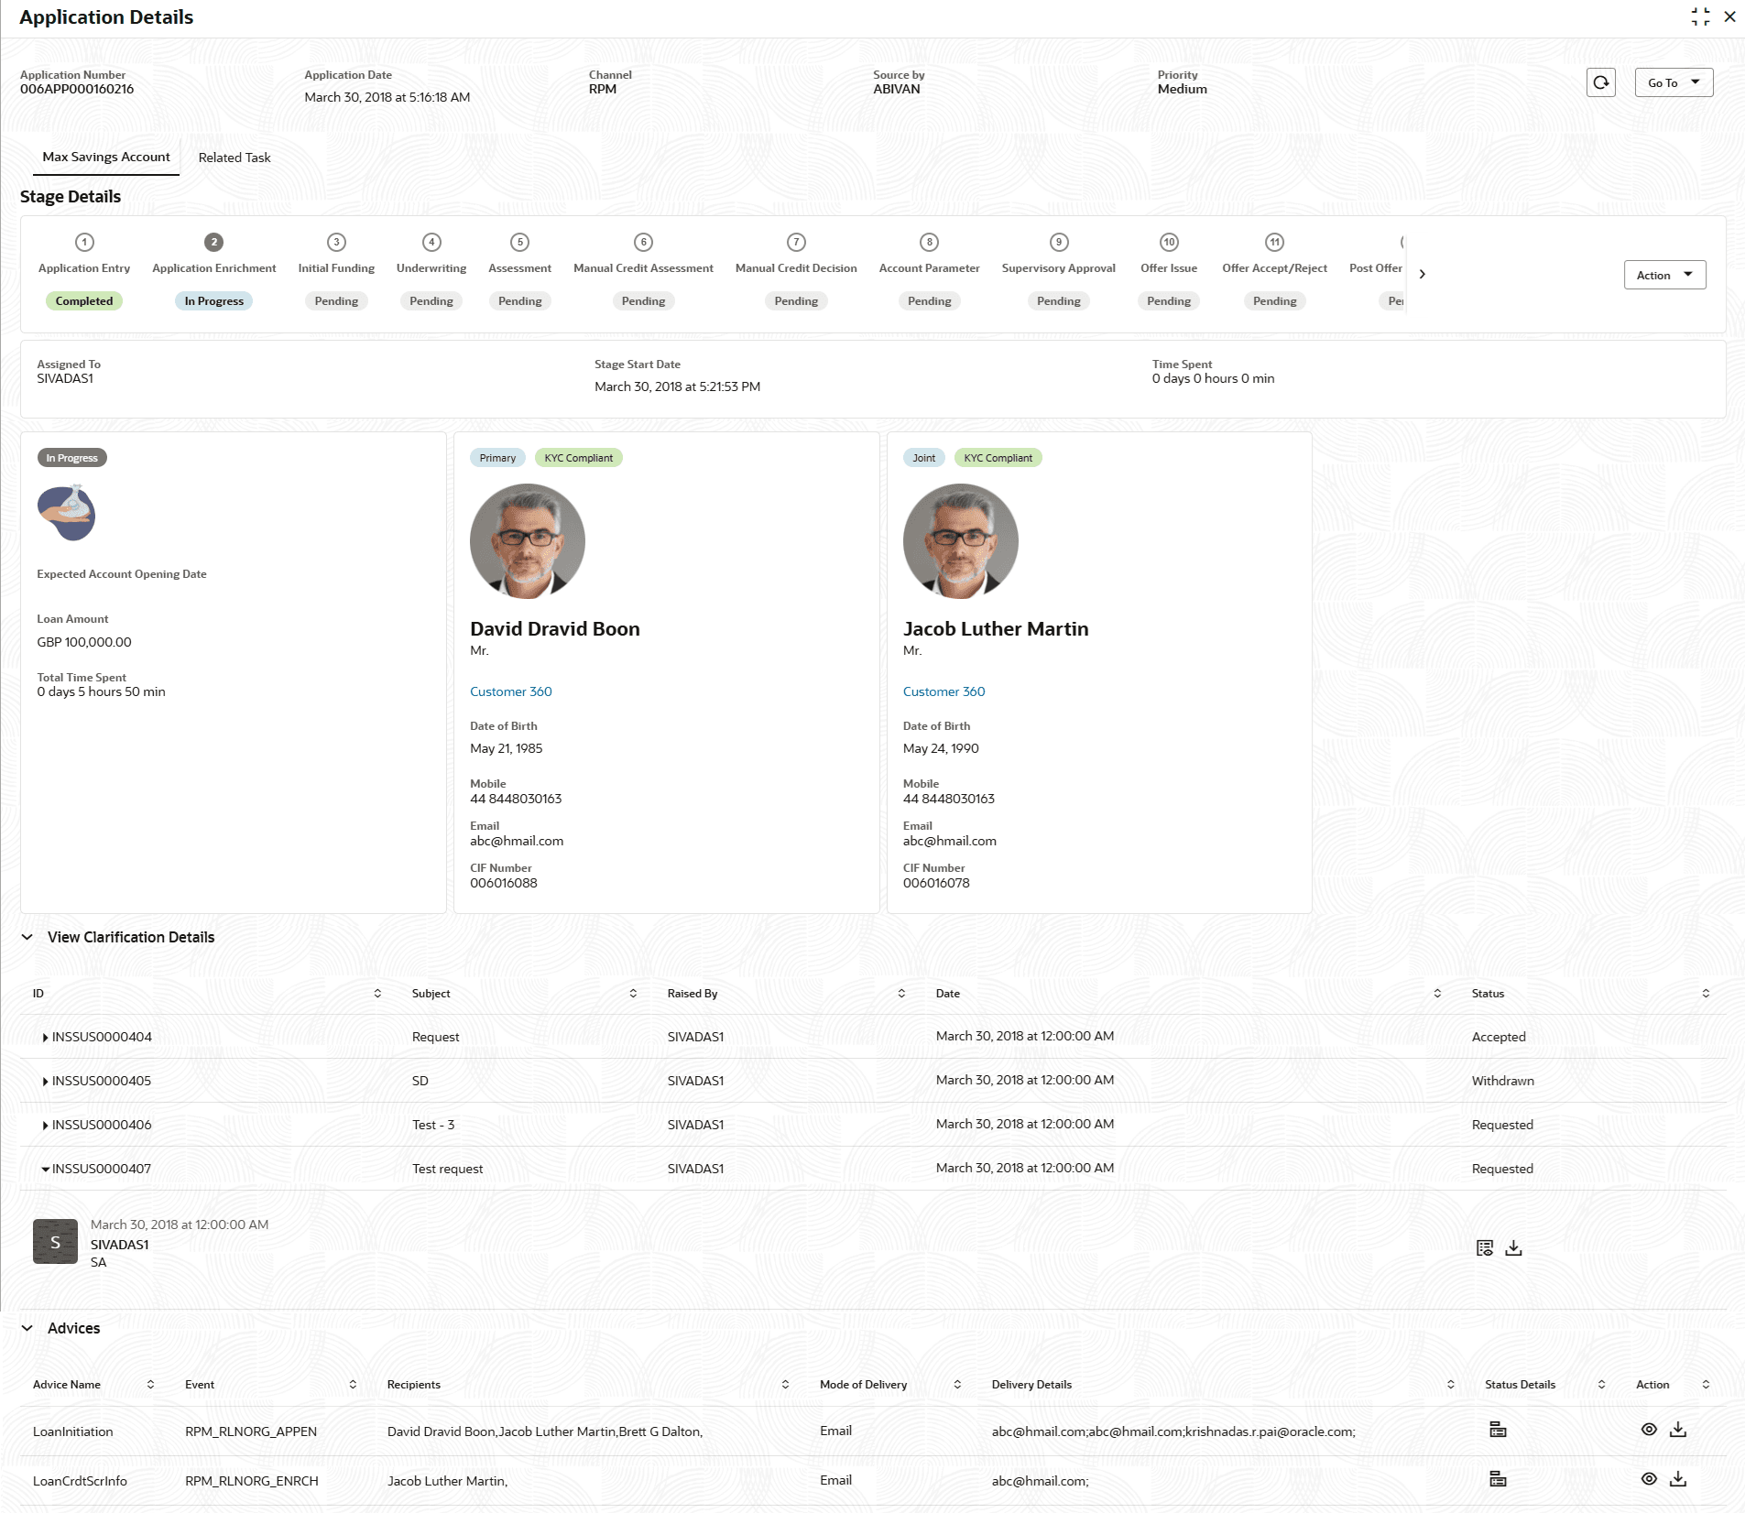Click the Completed status badge

pyautogui.click(x=84, y=300)
